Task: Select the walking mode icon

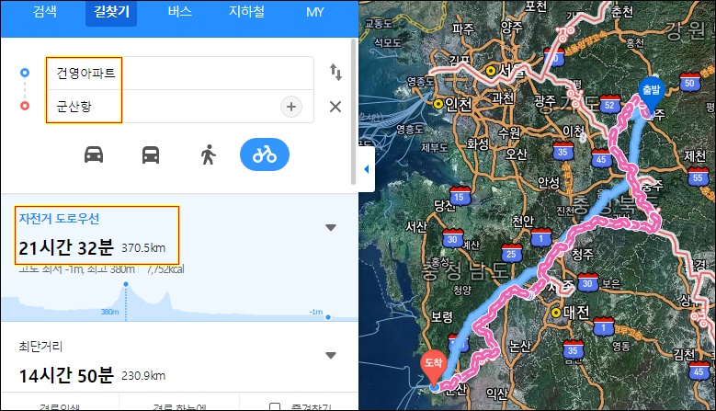Action: (208, 154)
